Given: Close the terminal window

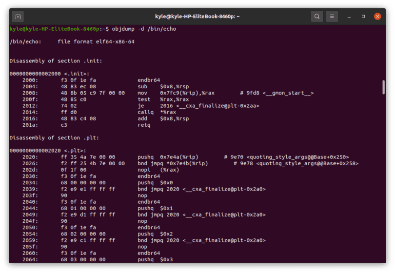Looking at the screenshot, I should (377, 17).
